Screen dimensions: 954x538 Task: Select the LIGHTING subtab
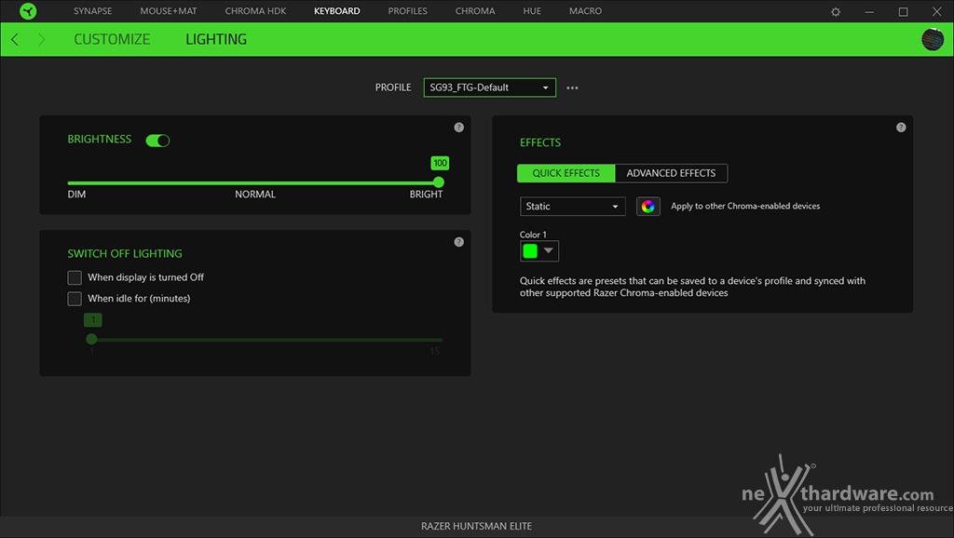[x=216, y=39]
